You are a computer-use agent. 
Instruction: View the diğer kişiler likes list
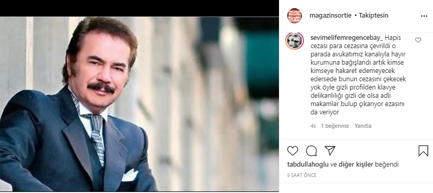(x=356, y=165)
